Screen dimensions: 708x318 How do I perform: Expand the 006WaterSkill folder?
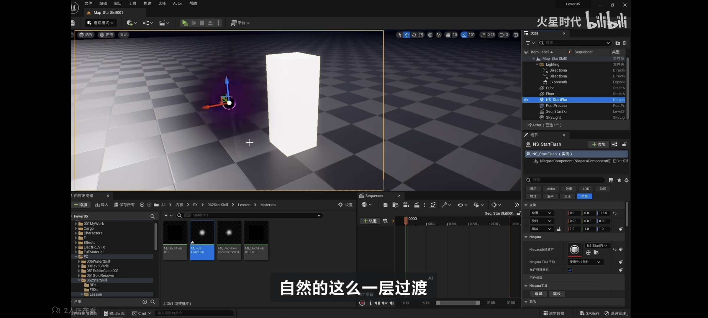pyautogui.click(x=79, y=261)
